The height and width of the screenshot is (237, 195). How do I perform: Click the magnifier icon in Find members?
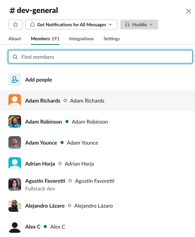click(x=15, y=57)
